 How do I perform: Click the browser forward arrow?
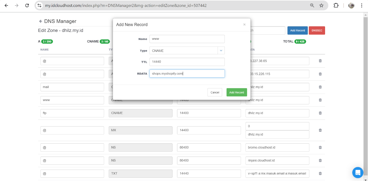pyautogui.click(x=17, y=5)
